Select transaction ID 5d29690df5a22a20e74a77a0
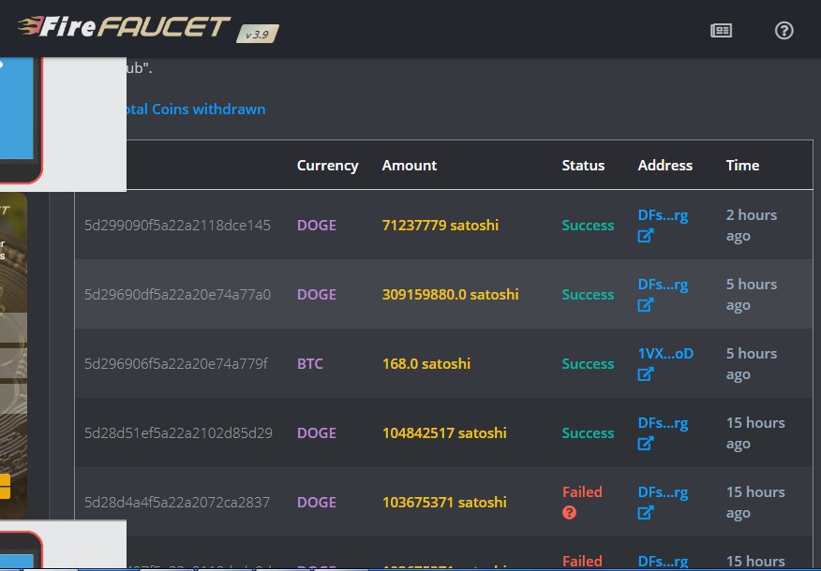Image resolution: width=821 pixels, height=571 pixels. (177, 294)
